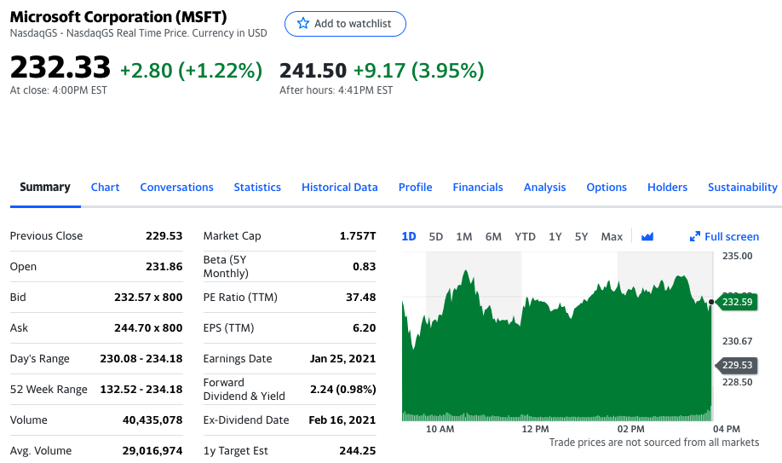Set chart range to 6M
This screenshot has width=782, height=463.
coord(493,236)
